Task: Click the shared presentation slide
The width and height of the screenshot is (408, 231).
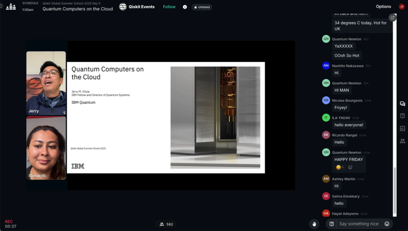Action: coord(166,118)
